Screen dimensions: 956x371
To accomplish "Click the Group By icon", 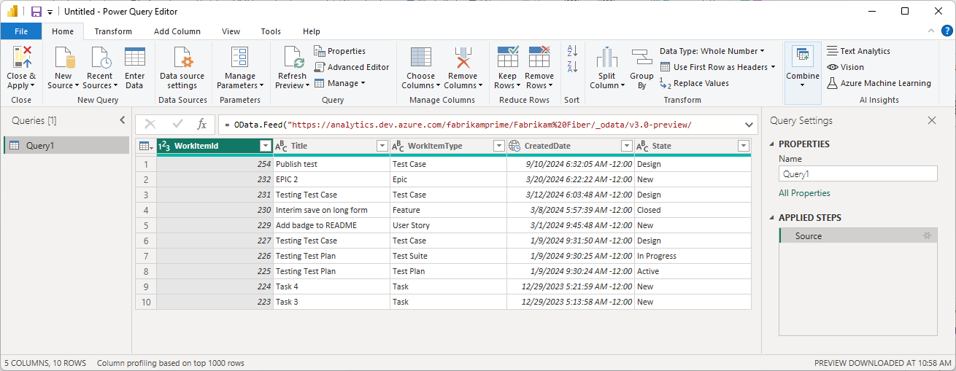I will [641, 58].
